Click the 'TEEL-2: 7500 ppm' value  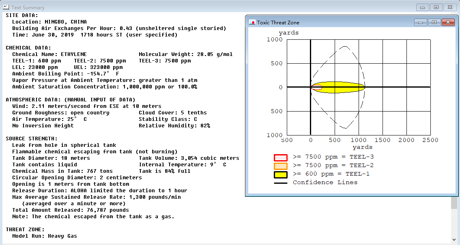[x=100, y=60]
